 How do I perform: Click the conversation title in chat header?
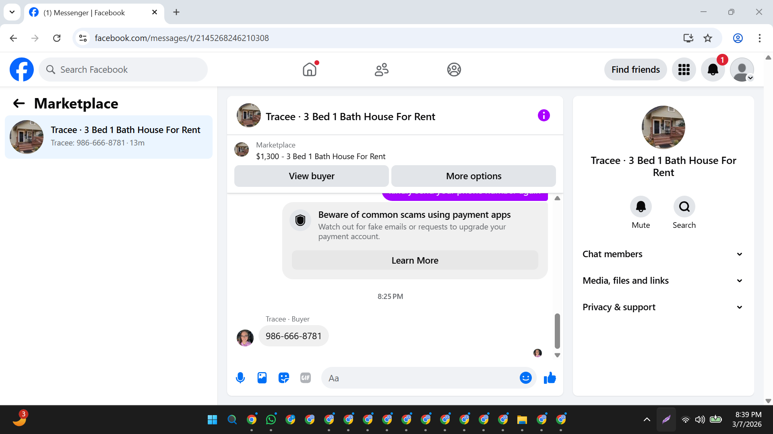tap(350, 117)
